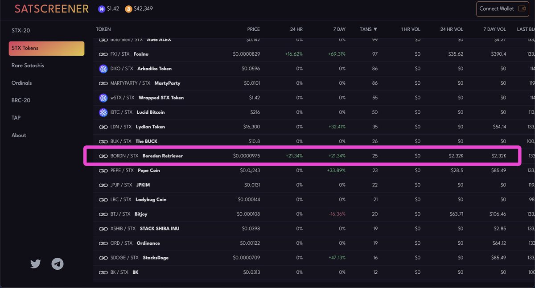Select The BUCK token name
The width and height of the screenshot is (535, 288).
point(146,141)
